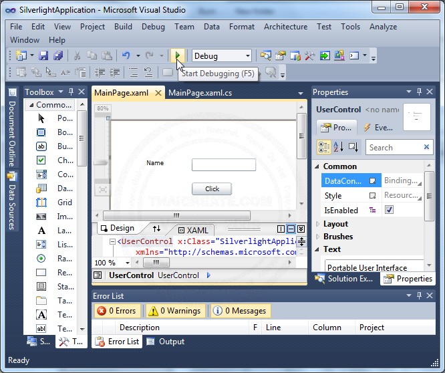Collapse the Common toolbox category

tap(31, 105)
